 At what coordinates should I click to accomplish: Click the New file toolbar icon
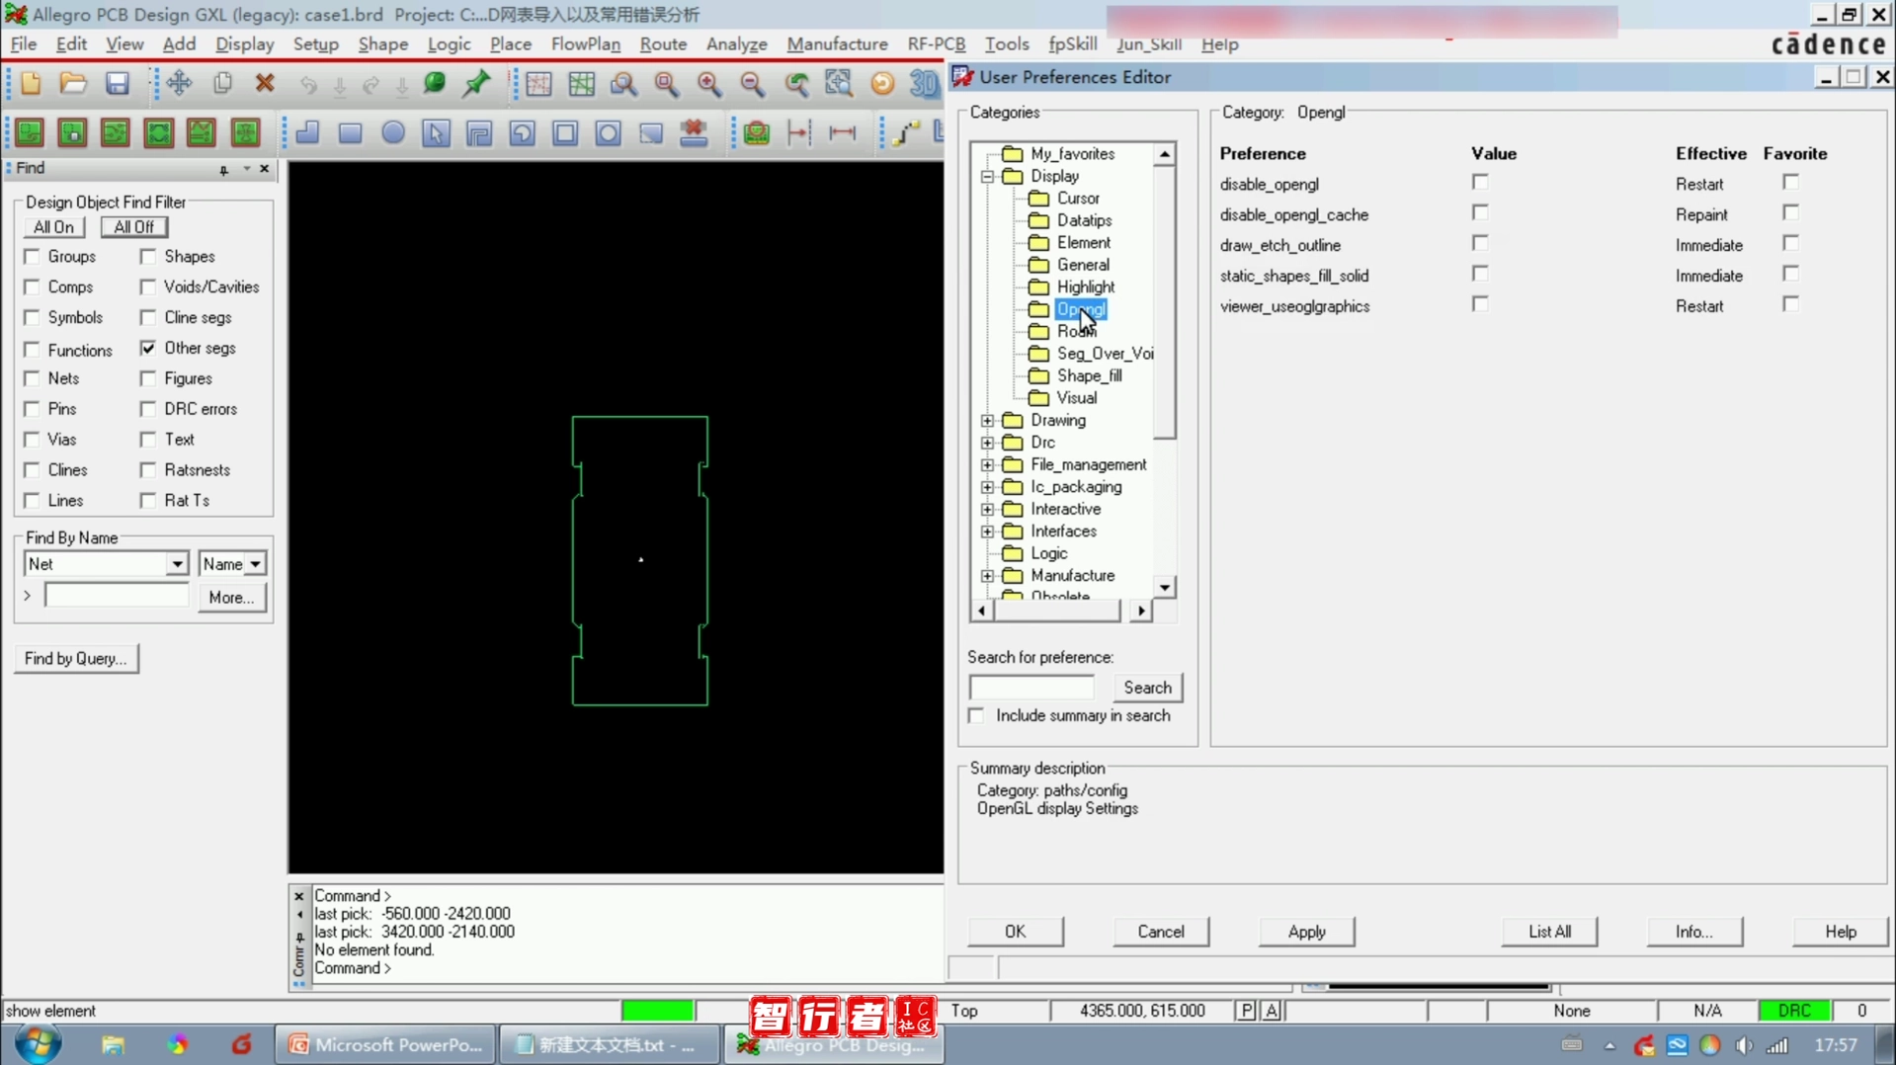[x=31, y=84]
